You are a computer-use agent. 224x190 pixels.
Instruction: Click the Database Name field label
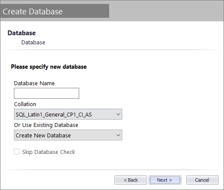tap(34, 83)
